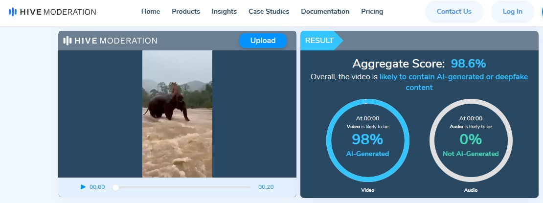
Task: Click the Hive logo in the upload panel
Action: point(111,41)
